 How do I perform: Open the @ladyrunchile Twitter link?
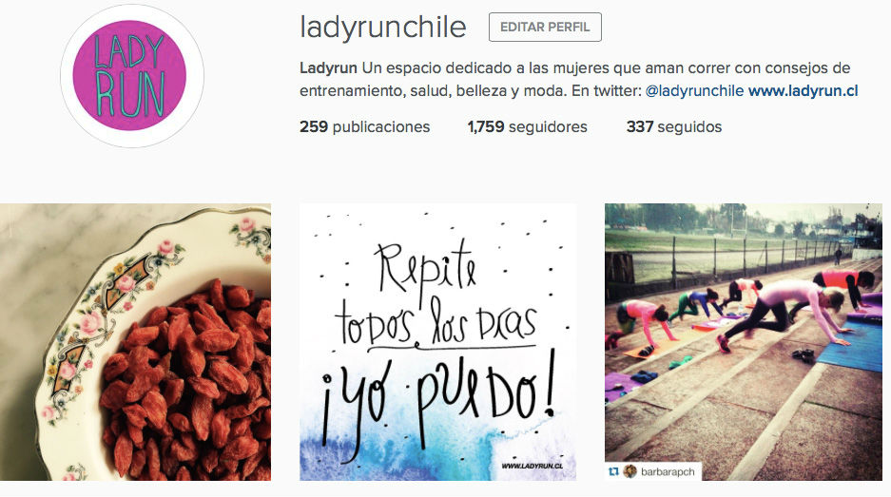[x=694, y=91]
